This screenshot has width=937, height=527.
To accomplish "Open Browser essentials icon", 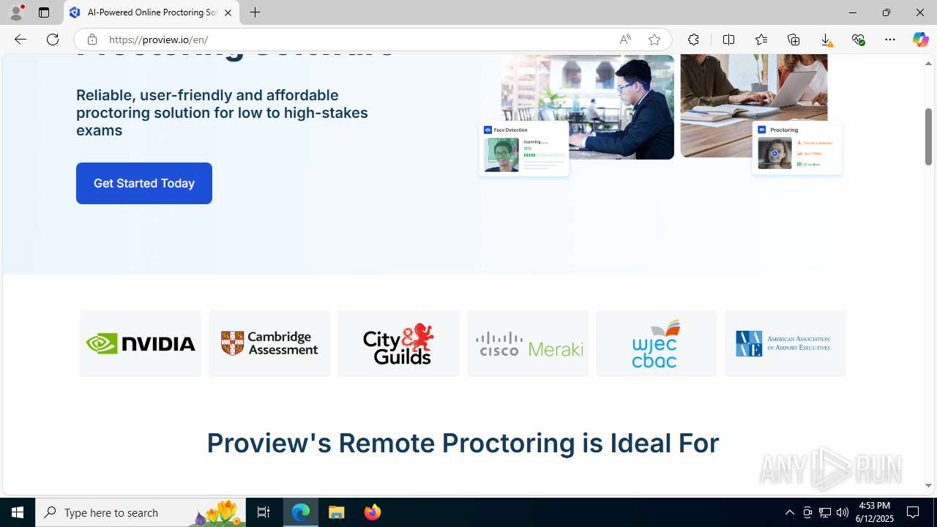I will pyautogui.click(x=858, y=40).
